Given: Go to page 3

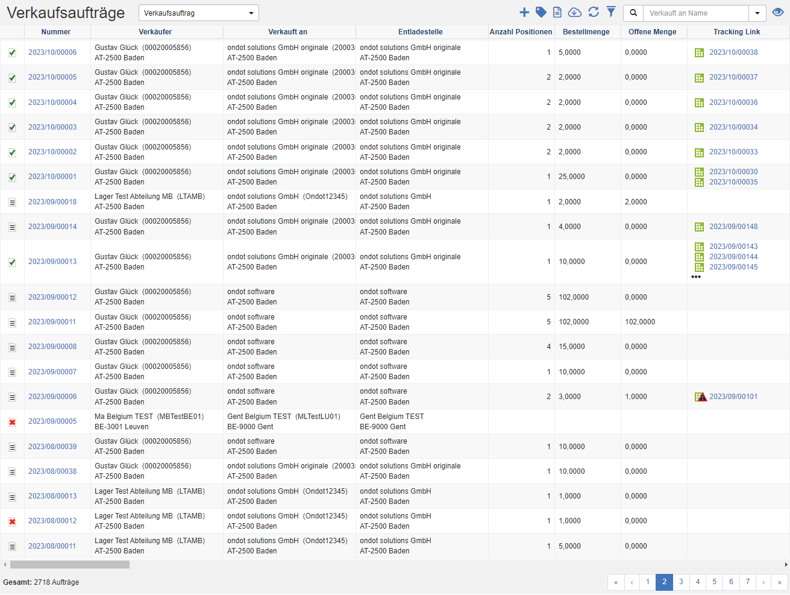Looking at the screenshot, I should click(681, 582).
